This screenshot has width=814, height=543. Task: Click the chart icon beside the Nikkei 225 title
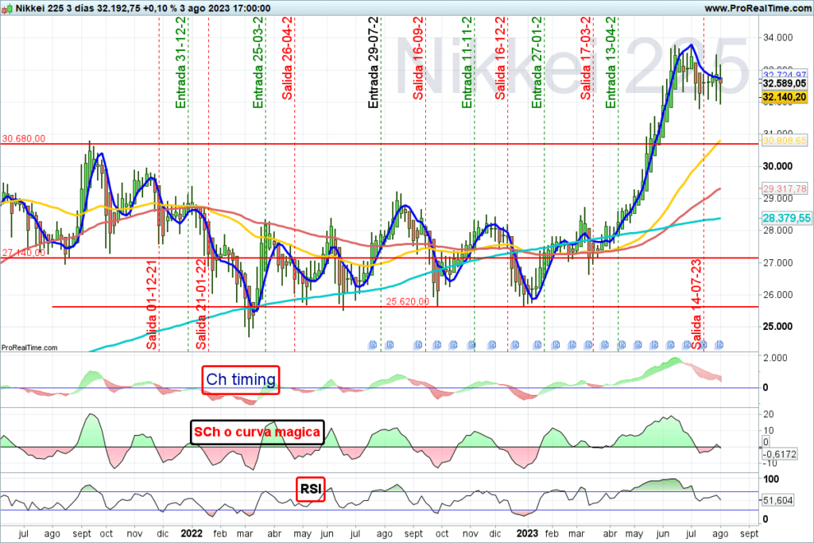coord(6,8)
